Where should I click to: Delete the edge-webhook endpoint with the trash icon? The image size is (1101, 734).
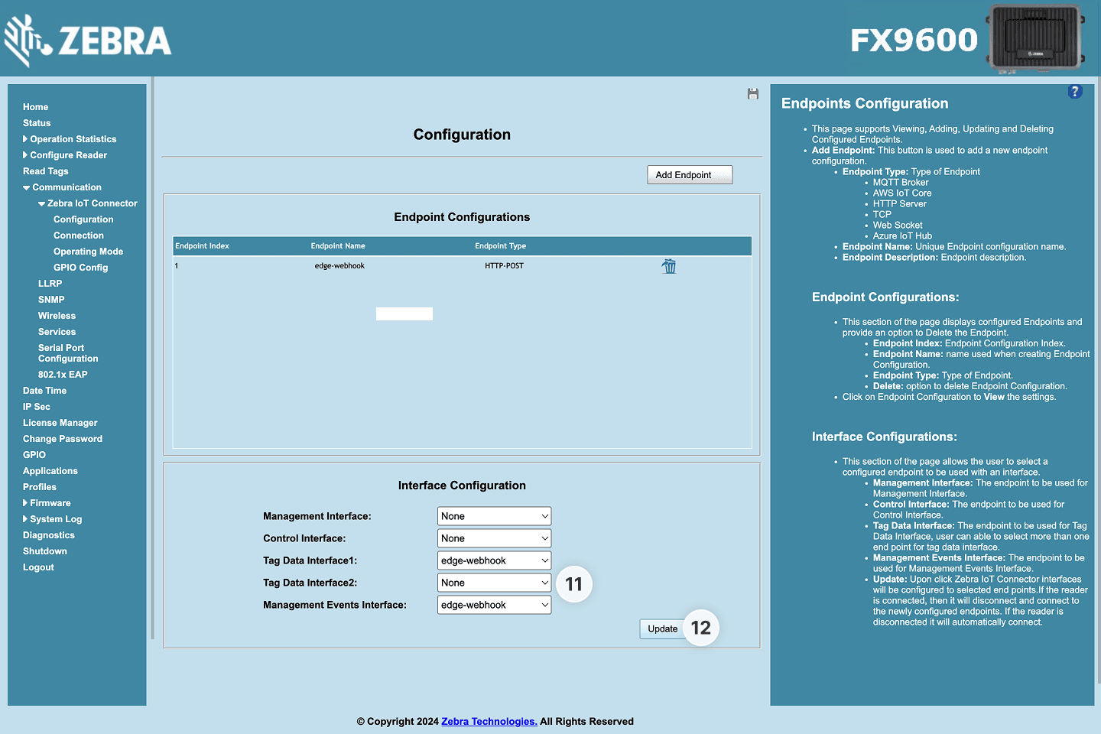[x=669, y=266]
